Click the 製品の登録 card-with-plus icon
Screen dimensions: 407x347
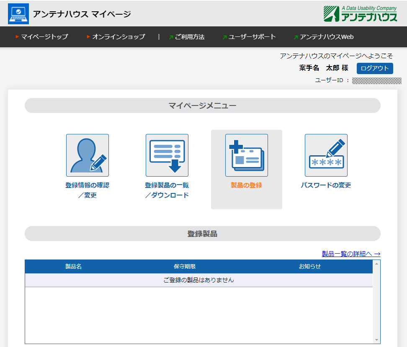coord(246,155)
